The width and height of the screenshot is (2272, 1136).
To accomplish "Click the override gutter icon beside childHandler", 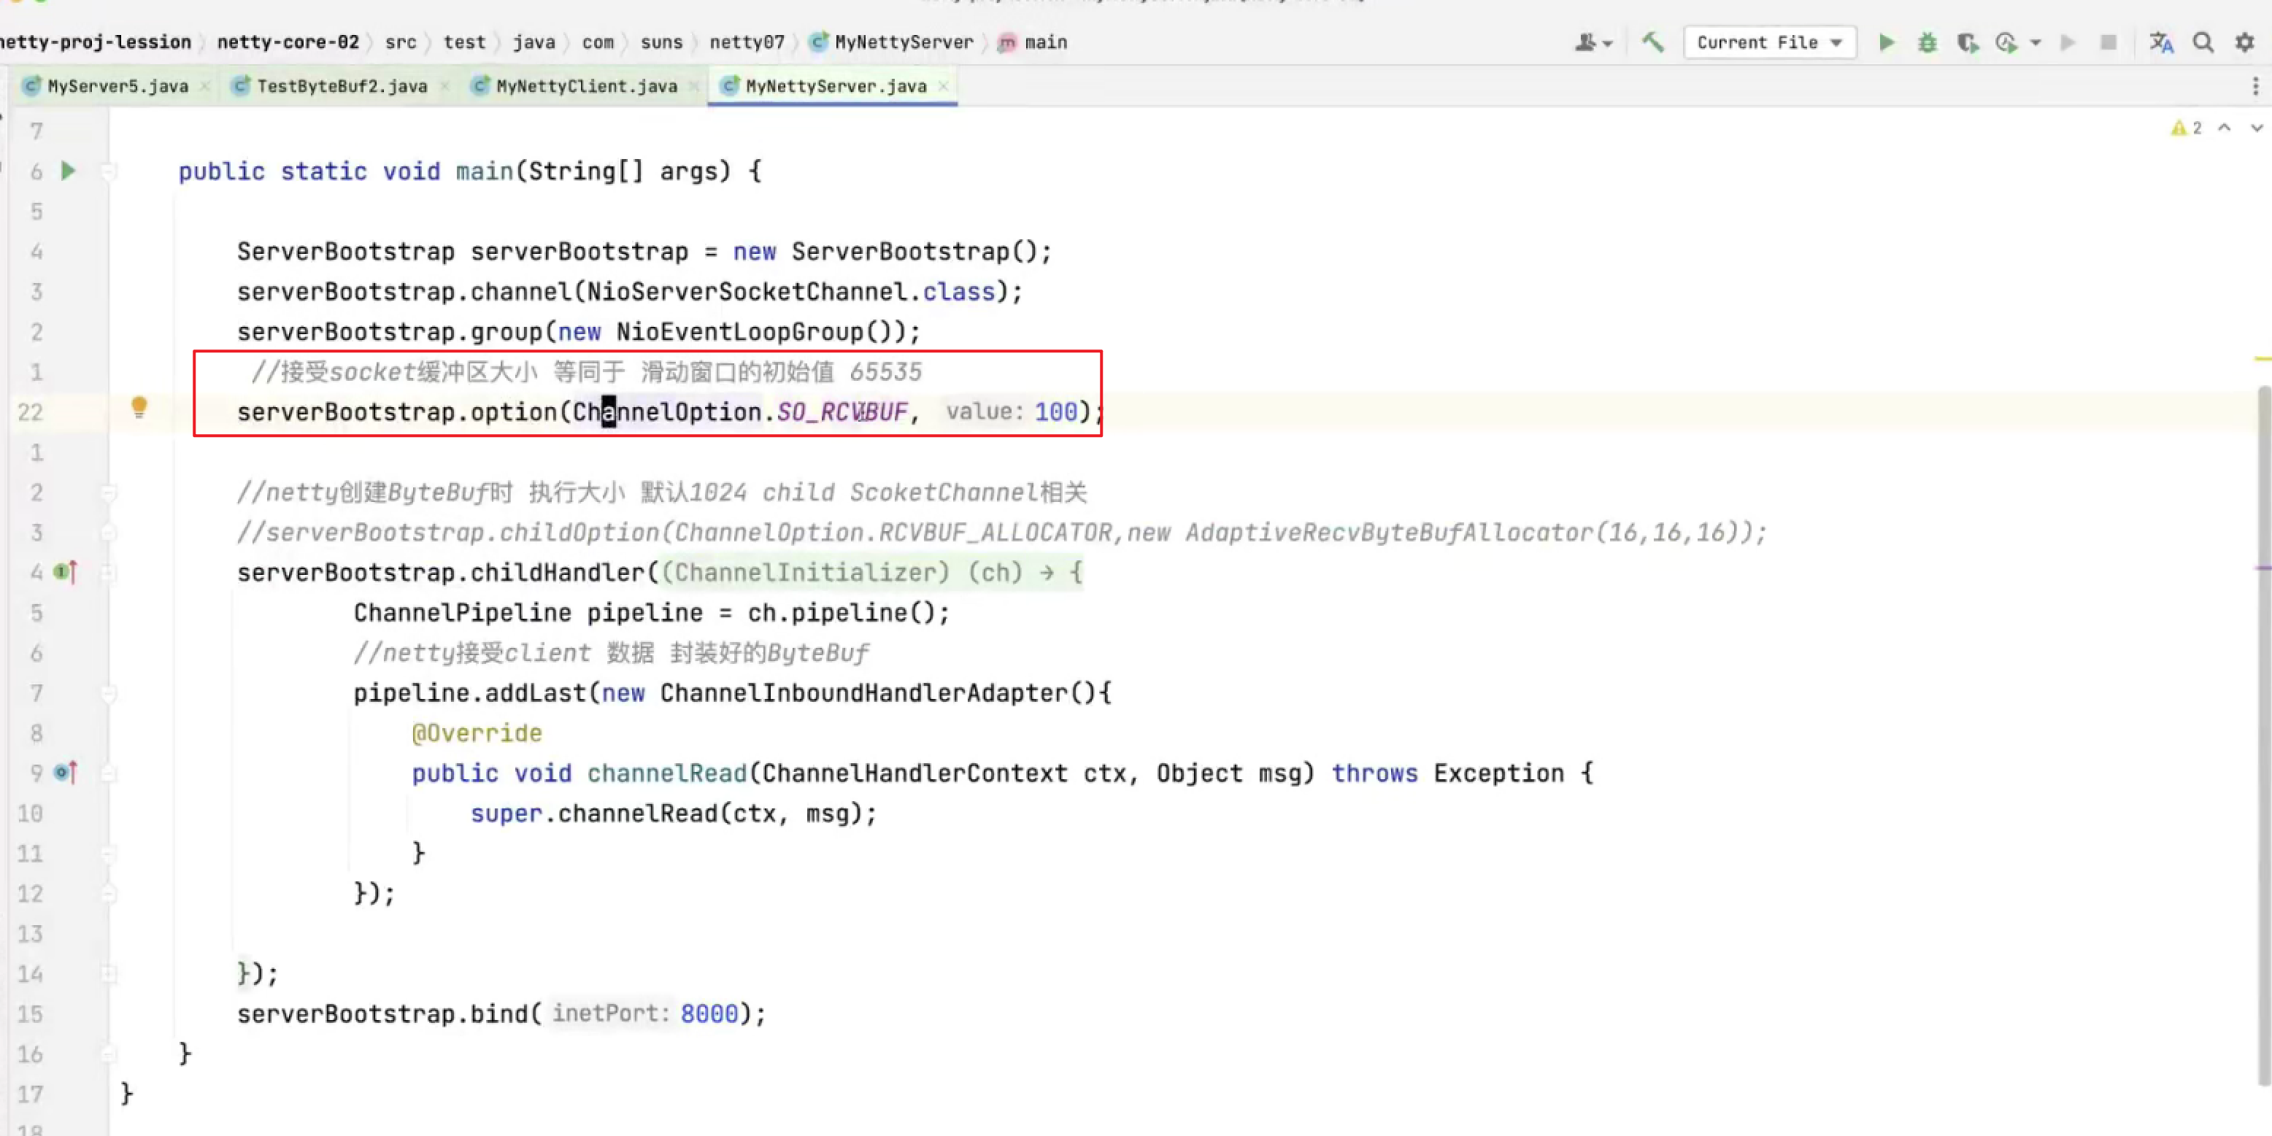I will click(x=65, y=573).
